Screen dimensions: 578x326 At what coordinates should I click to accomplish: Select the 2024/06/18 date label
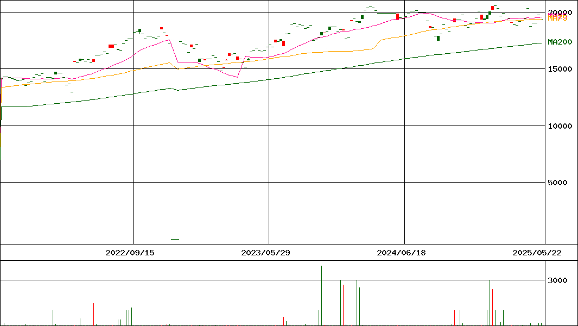pyautogui.click(x=401, y=253)
